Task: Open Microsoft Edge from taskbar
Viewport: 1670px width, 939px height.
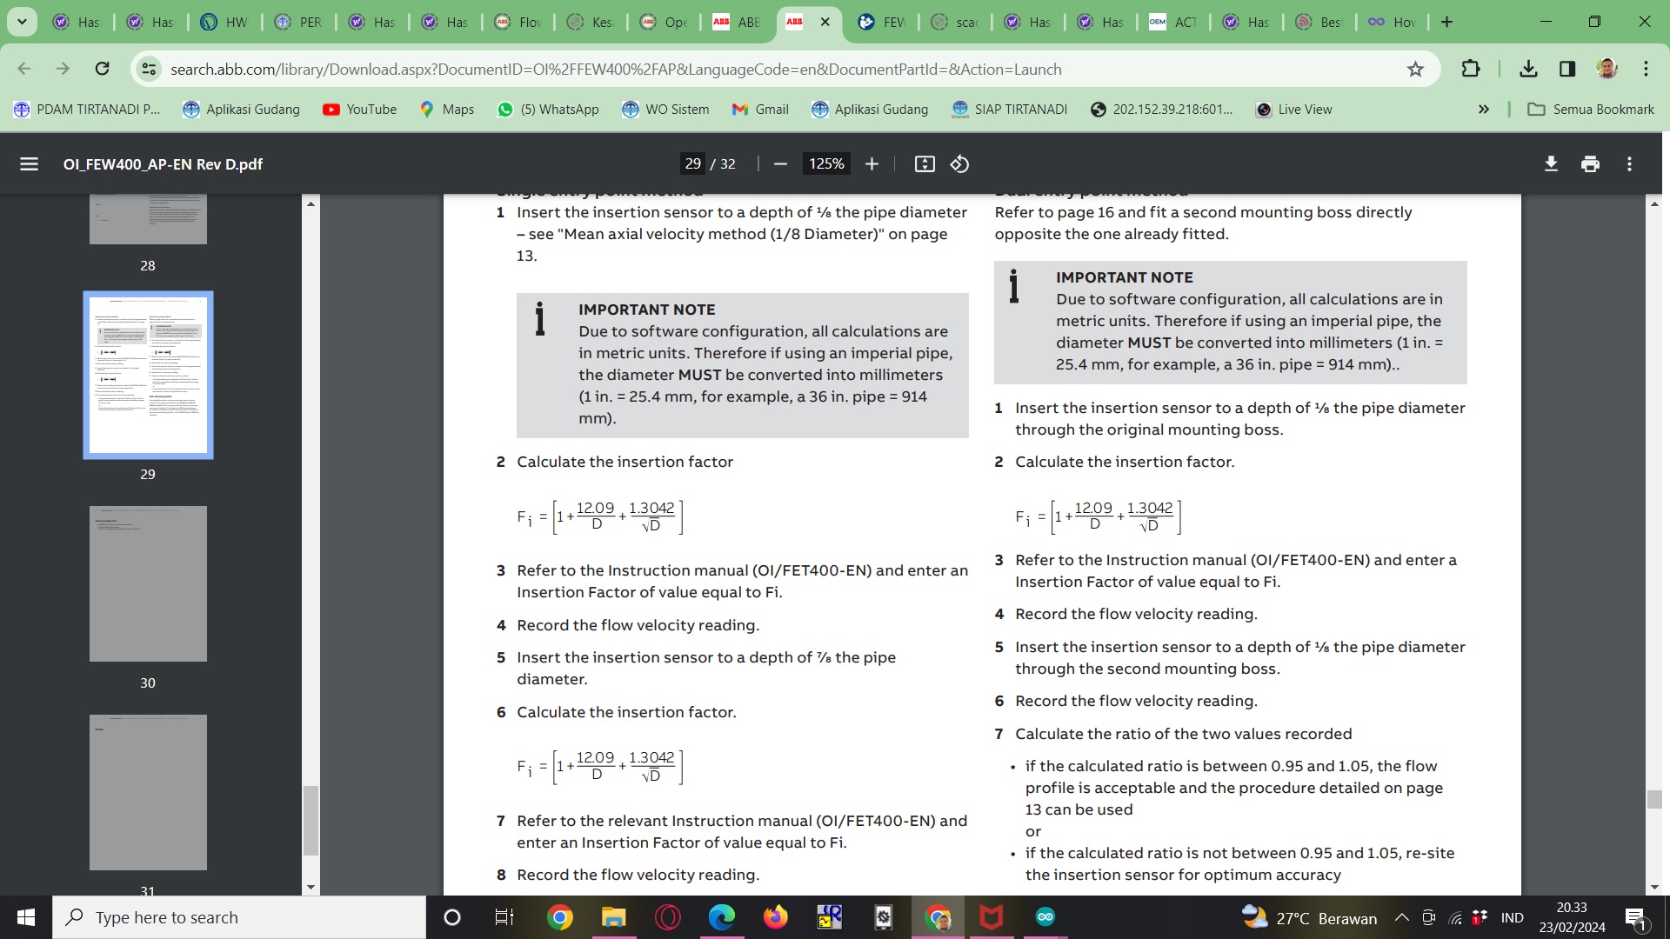Action: point(721,917)
